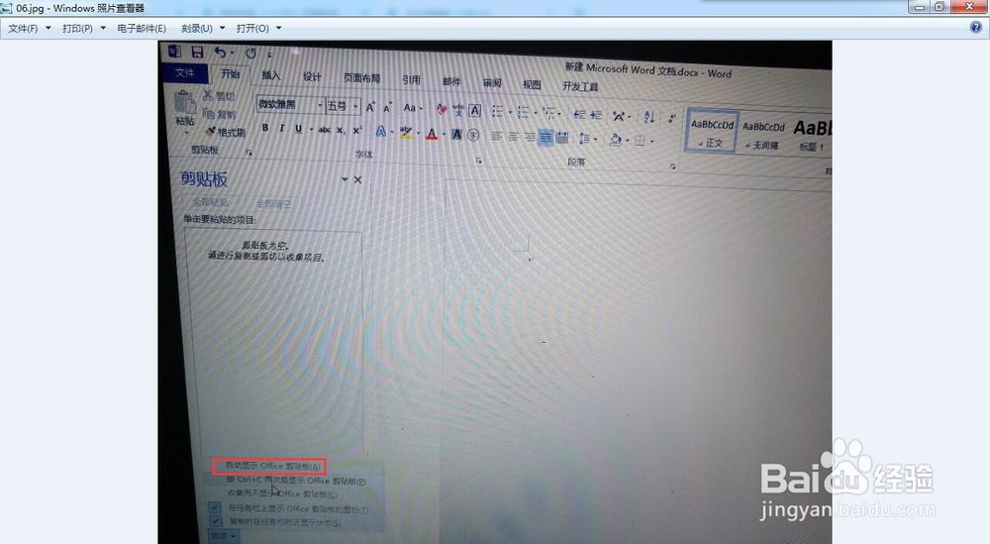Click the Paste (粘贴) clipboard icon

click(x=184, y=102)
